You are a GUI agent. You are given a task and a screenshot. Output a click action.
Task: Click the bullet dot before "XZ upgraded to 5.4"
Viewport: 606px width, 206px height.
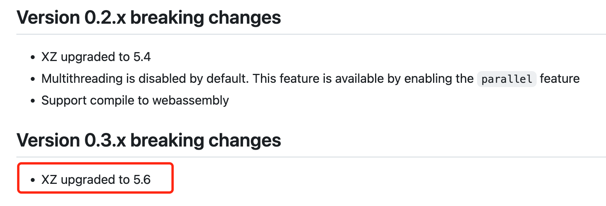[33, 58]
